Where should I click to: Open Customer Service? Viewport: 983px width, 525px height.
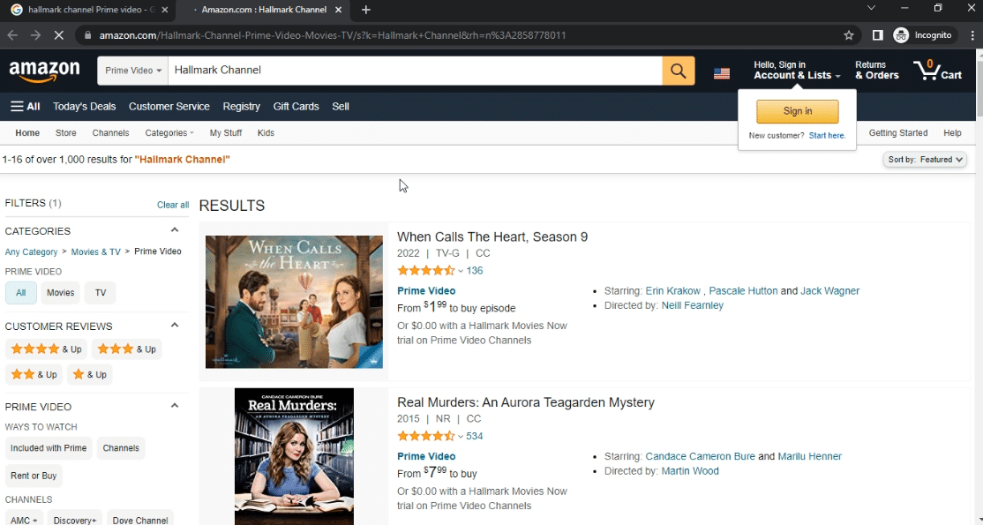[169, 107]
